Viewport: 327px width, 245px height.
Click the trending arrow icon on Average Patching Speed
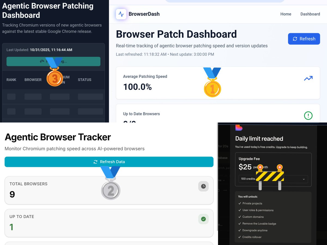click(308, 79)
